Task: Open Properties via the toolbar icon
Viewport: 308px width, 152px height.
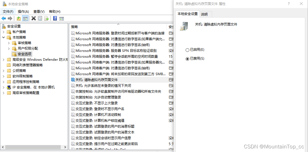Action: pyautogui.click(x=40, y=19)
